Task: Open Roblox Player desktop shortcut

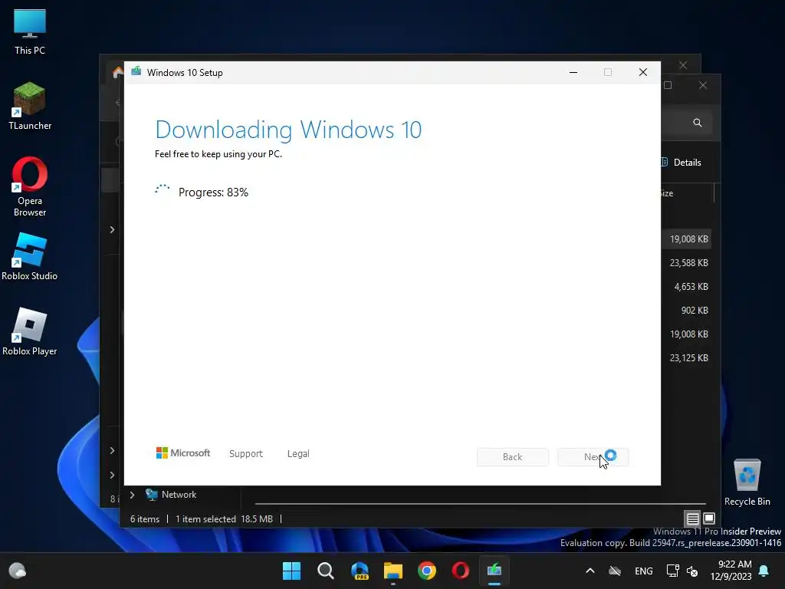Action: click(x=30, y=332)
